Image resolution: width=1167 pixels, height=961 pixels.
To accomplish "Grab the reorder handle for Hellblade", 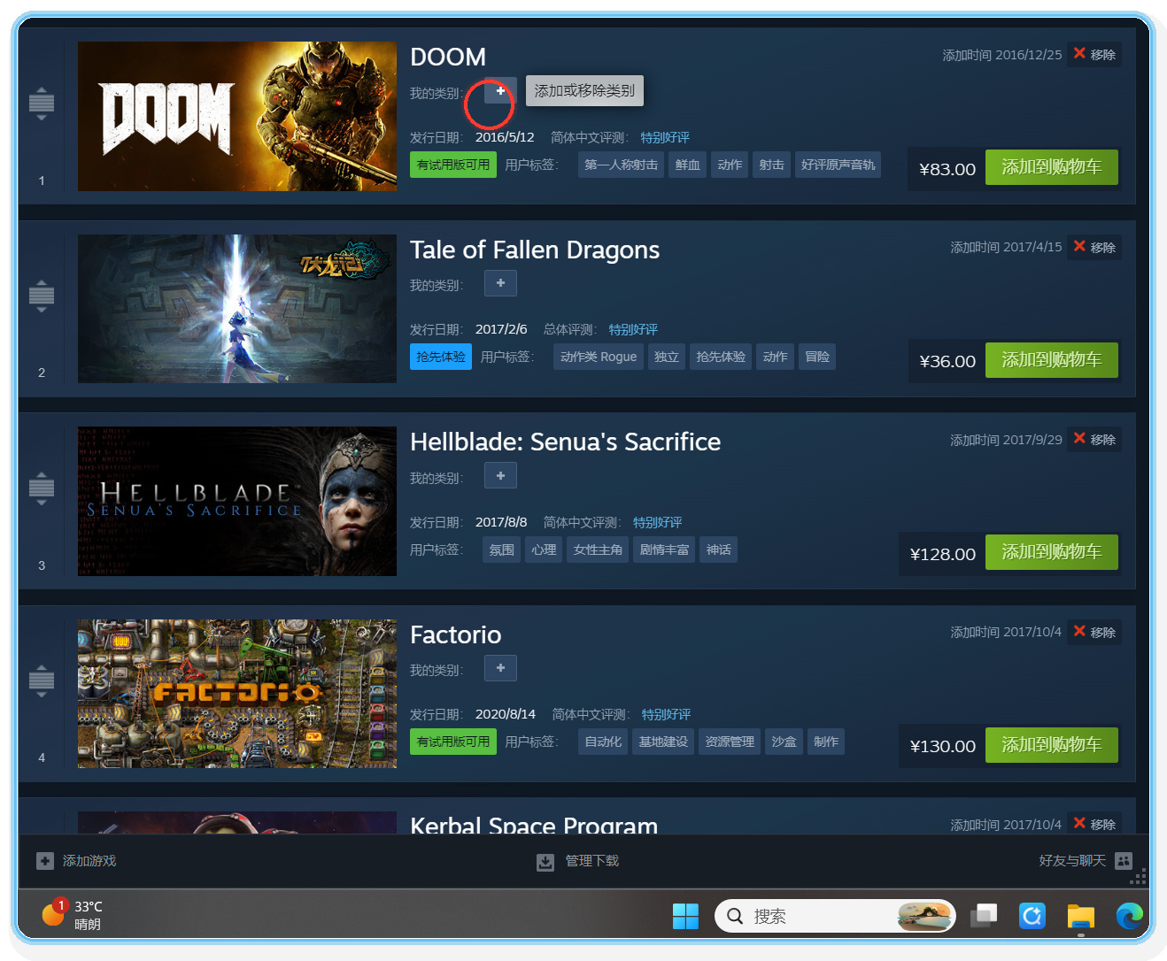I will [42, 488].
